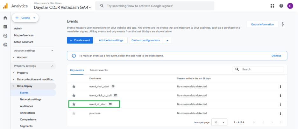Open the account avatar G

[290, 6]
